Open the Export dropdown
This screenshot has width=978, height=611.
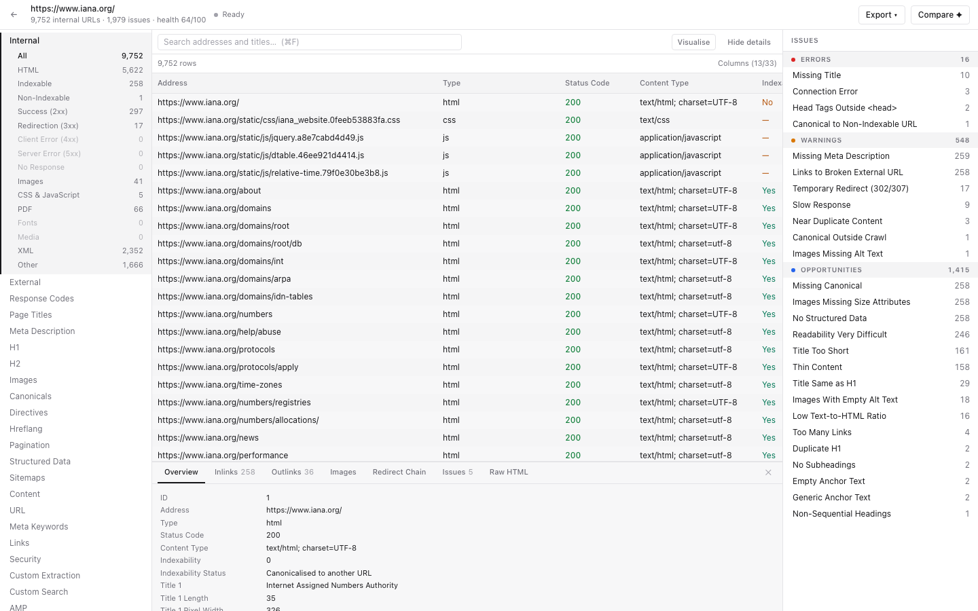coord(882,15)
